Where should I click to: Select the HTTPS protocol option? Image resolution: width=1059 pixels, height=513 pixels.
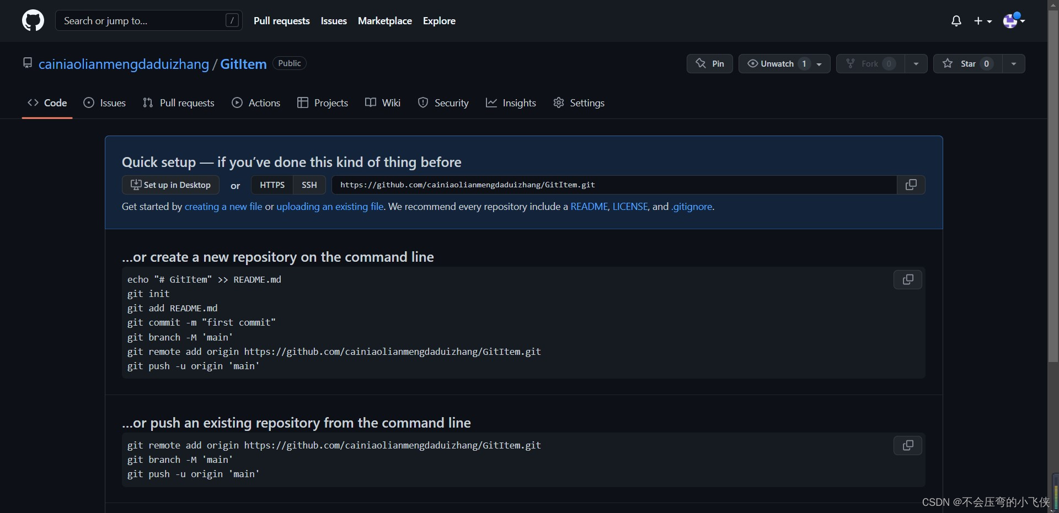272,185
